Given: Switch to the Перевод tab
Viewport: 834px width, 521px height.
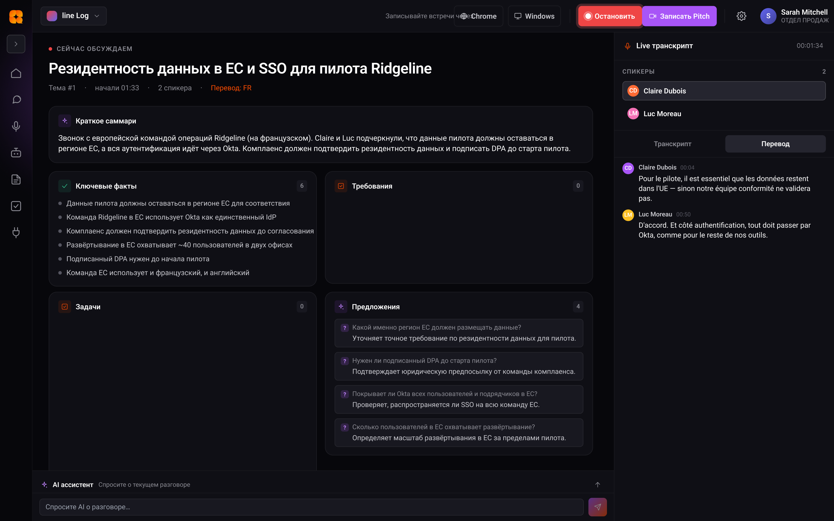Looking at the screenshot, I should (776, 144).
